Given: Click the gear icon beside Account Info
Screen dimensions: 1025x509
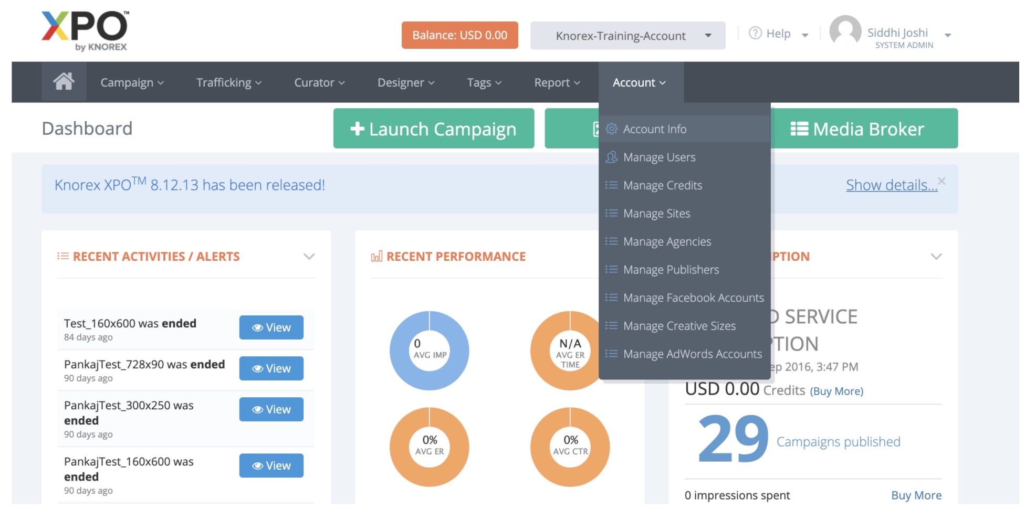Looking at the screenshot, I should 611,129.
